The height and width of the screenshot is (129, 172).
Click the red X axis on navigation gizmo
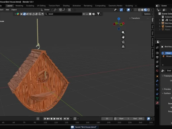[x=123, y=23]
